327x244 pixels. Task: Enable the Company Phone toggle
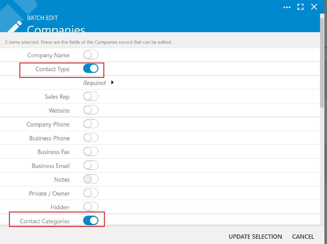91,124
